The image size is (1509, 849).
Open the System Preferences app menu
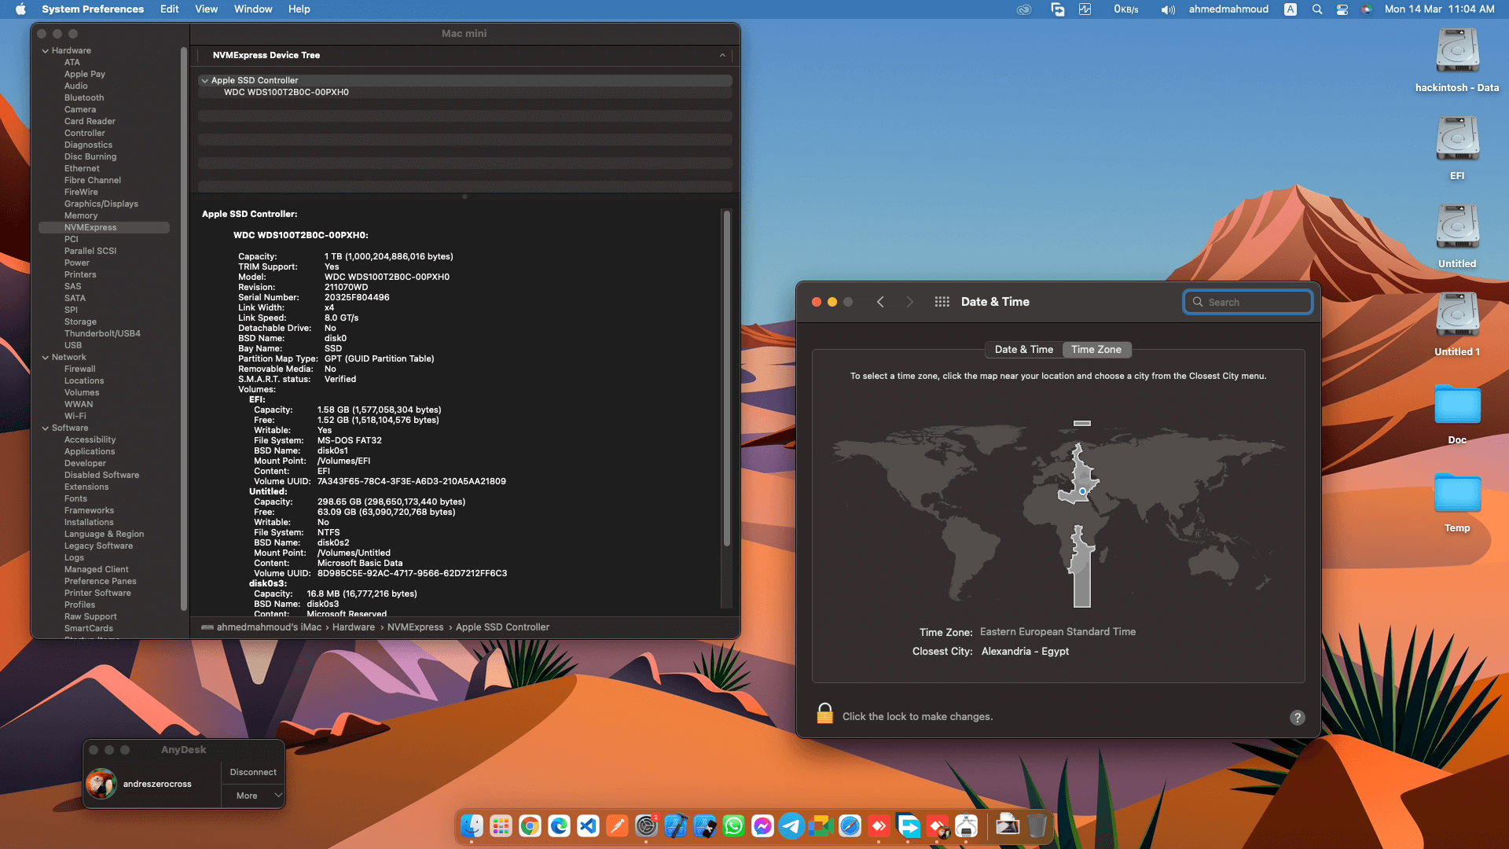pyautogui.click(x=93, y=9)
